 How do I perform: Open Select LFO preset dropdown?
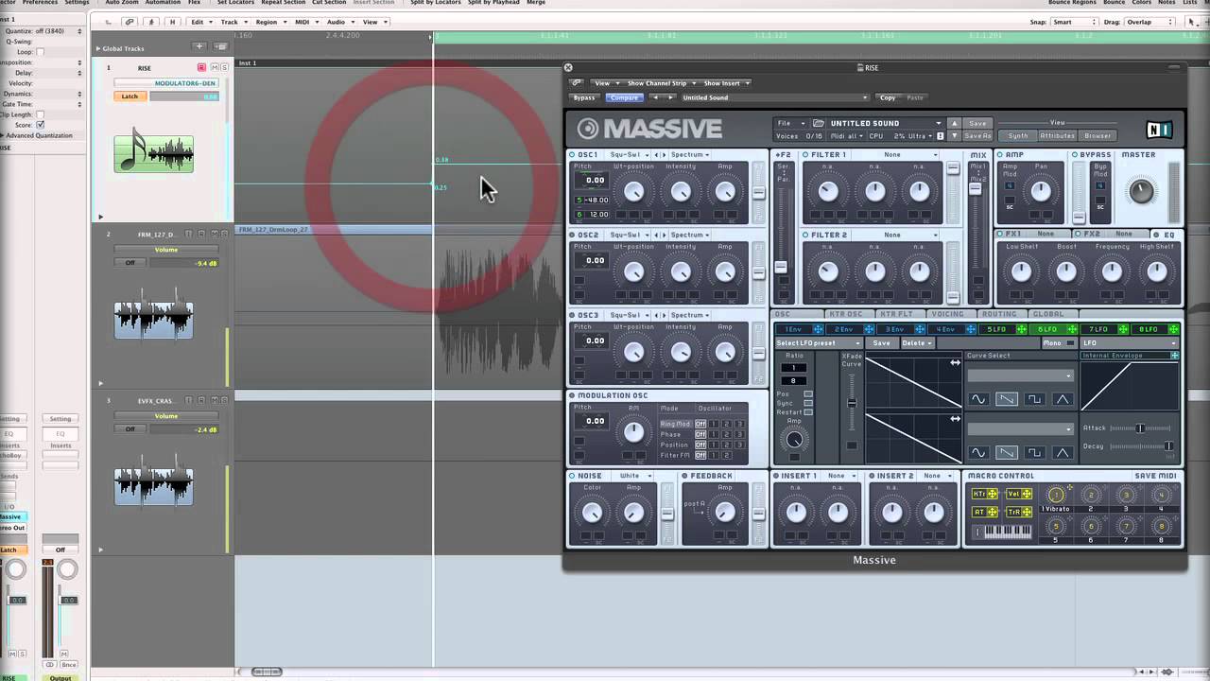tap(819, 342)
